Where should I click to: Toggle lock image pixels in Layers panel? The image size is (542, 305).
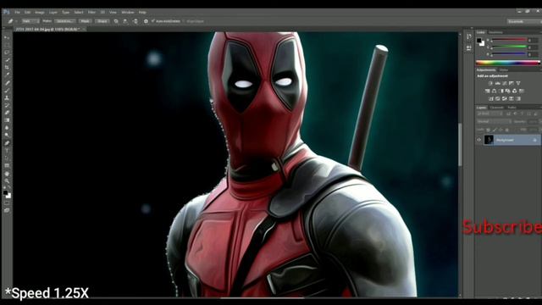pos(495,130)
